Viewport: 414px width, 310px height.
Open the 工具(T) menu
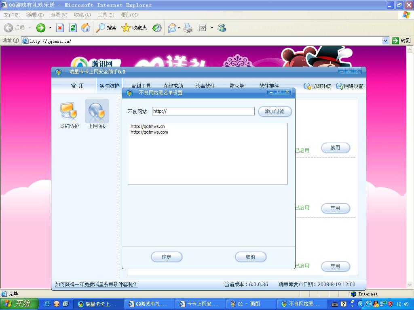tap(106, 15)
